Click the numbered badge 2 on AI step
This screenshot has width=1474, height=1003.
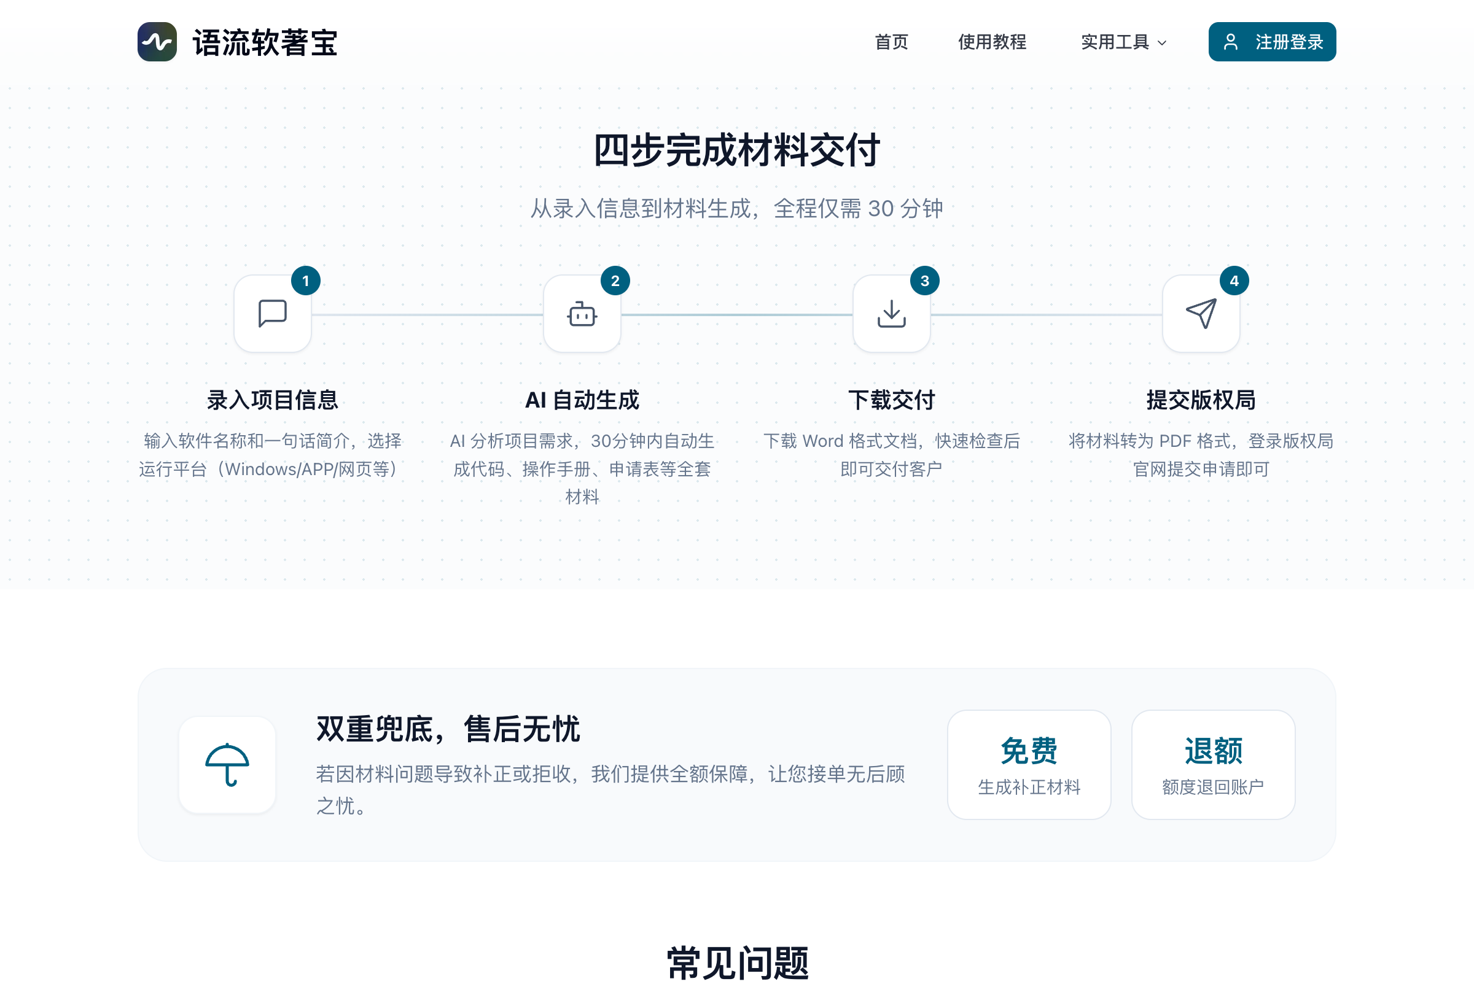click(x=616, y=281)
